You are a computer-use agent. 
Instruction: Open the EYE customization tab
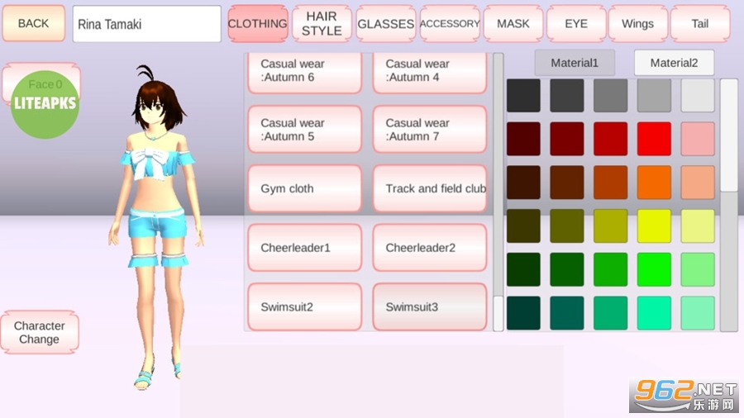pyautogui.click(x=576, y=24)
